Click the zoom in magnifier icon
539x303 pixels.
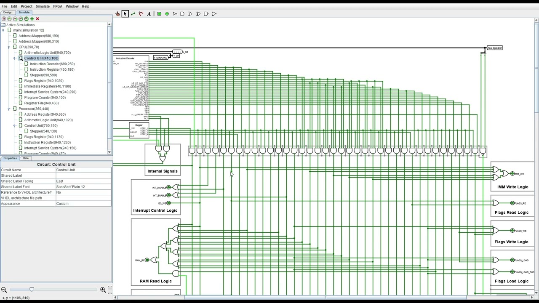click(103, 290)
